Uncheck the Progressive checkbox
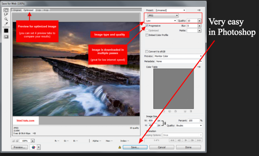This screenshot has height=156, width=259. 147,26
